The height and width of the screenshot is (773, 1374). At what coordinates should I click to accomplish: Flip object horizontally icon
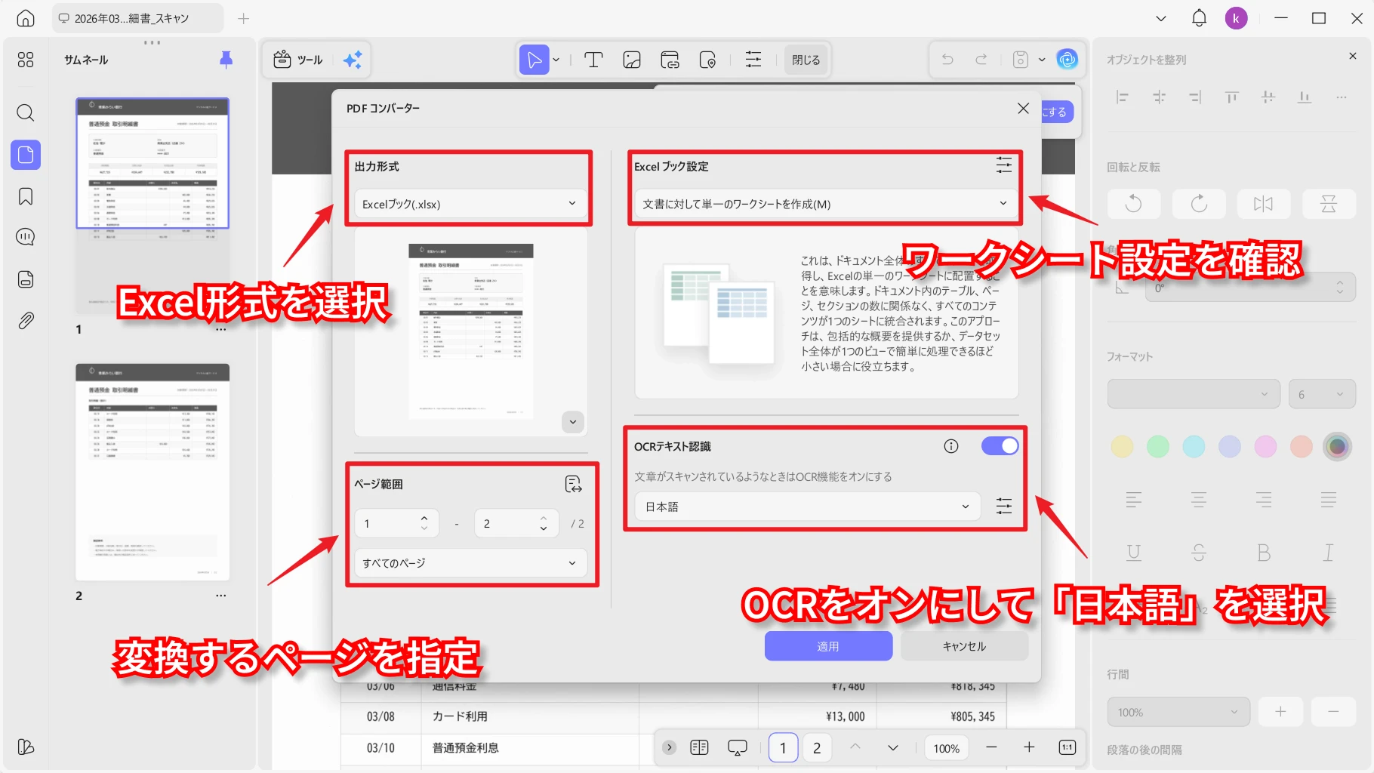(x=1264, y=204)
